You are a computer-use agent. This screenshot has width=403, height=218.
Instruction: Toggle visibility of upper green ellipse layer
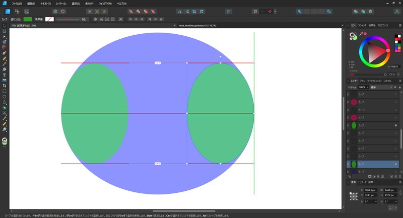click(396, 125)
